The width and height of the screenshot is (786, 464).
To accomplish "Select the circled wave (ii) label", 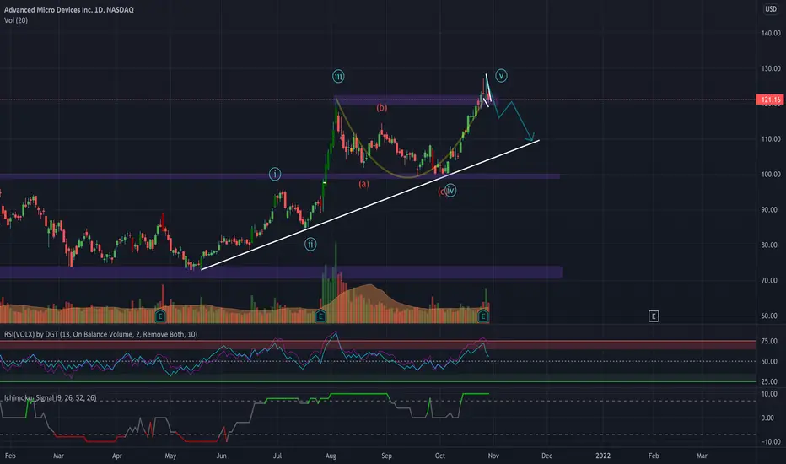I will (x=310, y=245).
